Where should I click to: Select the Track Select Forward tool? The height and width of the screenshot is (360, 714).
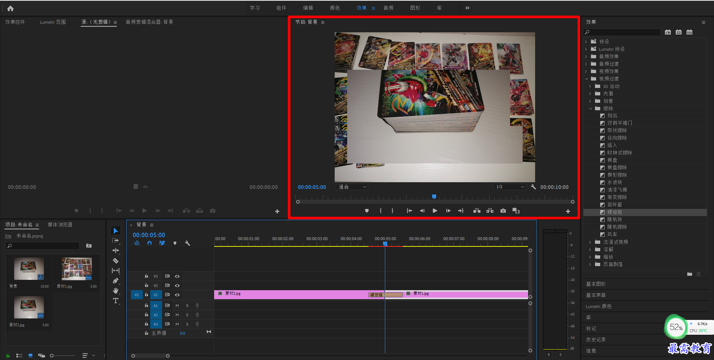[x=116, y=240]
